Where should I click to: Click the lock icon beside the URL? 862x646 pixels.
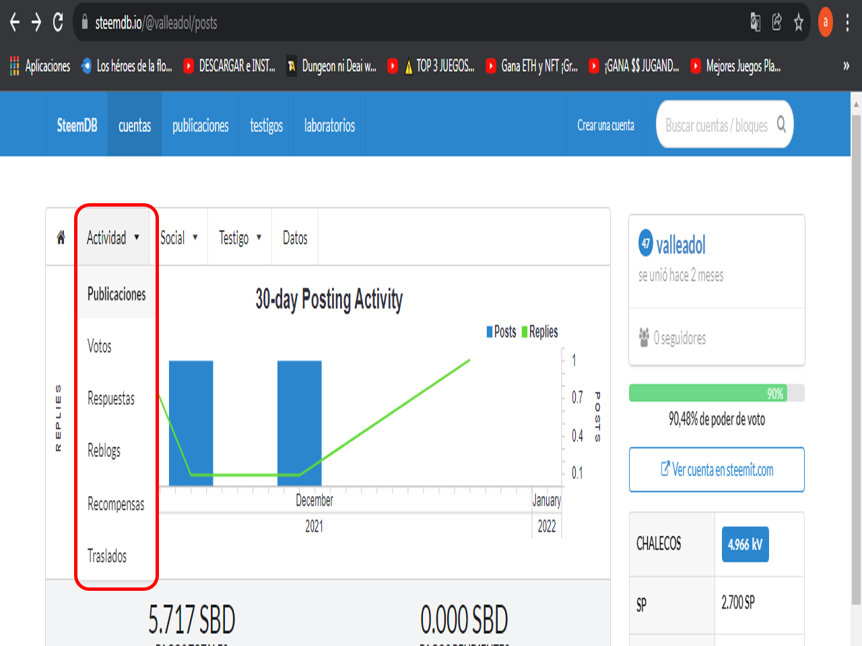[x=85, y=23]
